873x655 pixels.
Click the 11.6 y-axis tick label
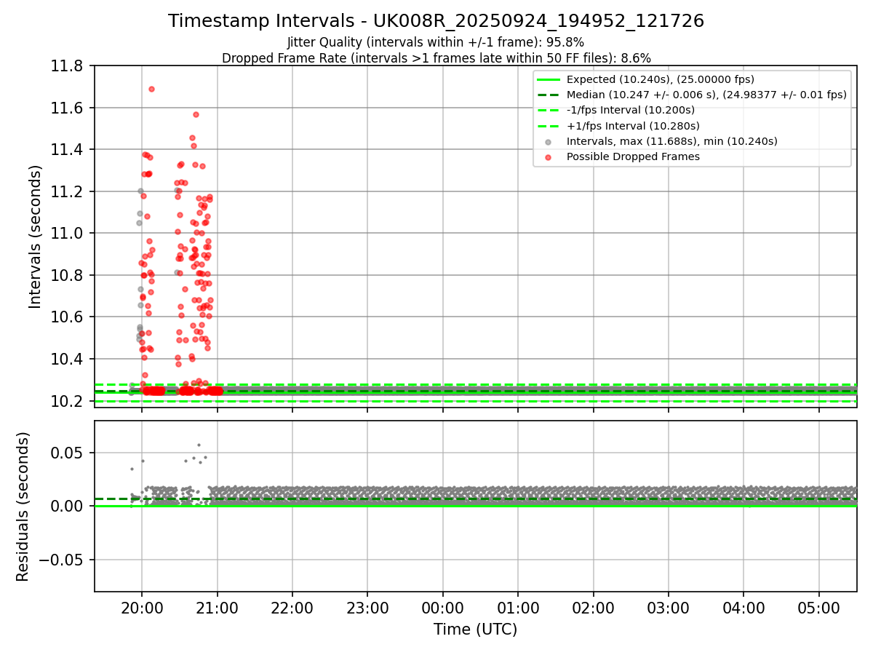68,108
